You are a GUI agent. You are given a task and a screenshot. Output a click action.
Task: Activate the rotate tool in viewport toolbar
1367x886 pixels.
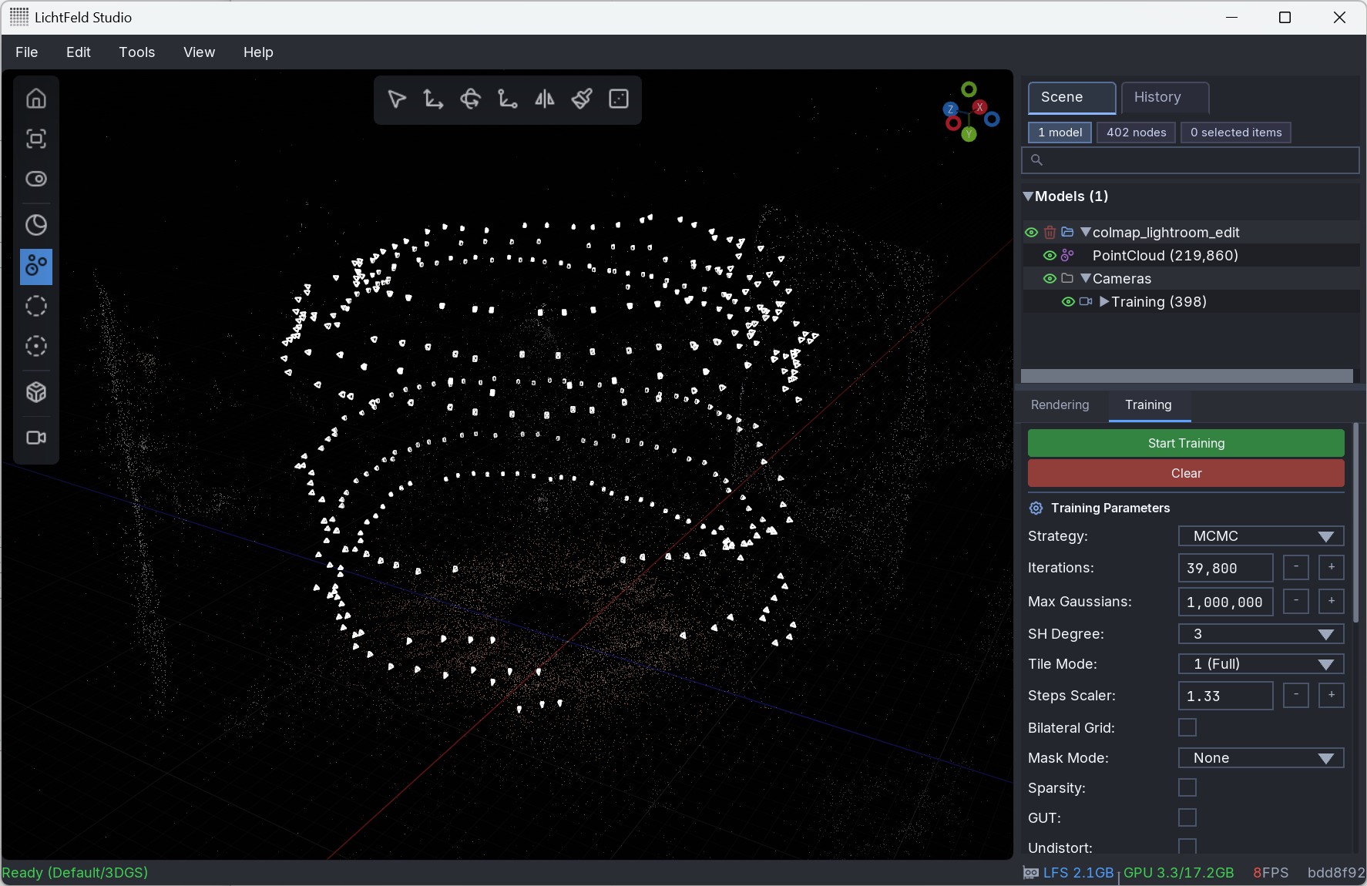470,99
